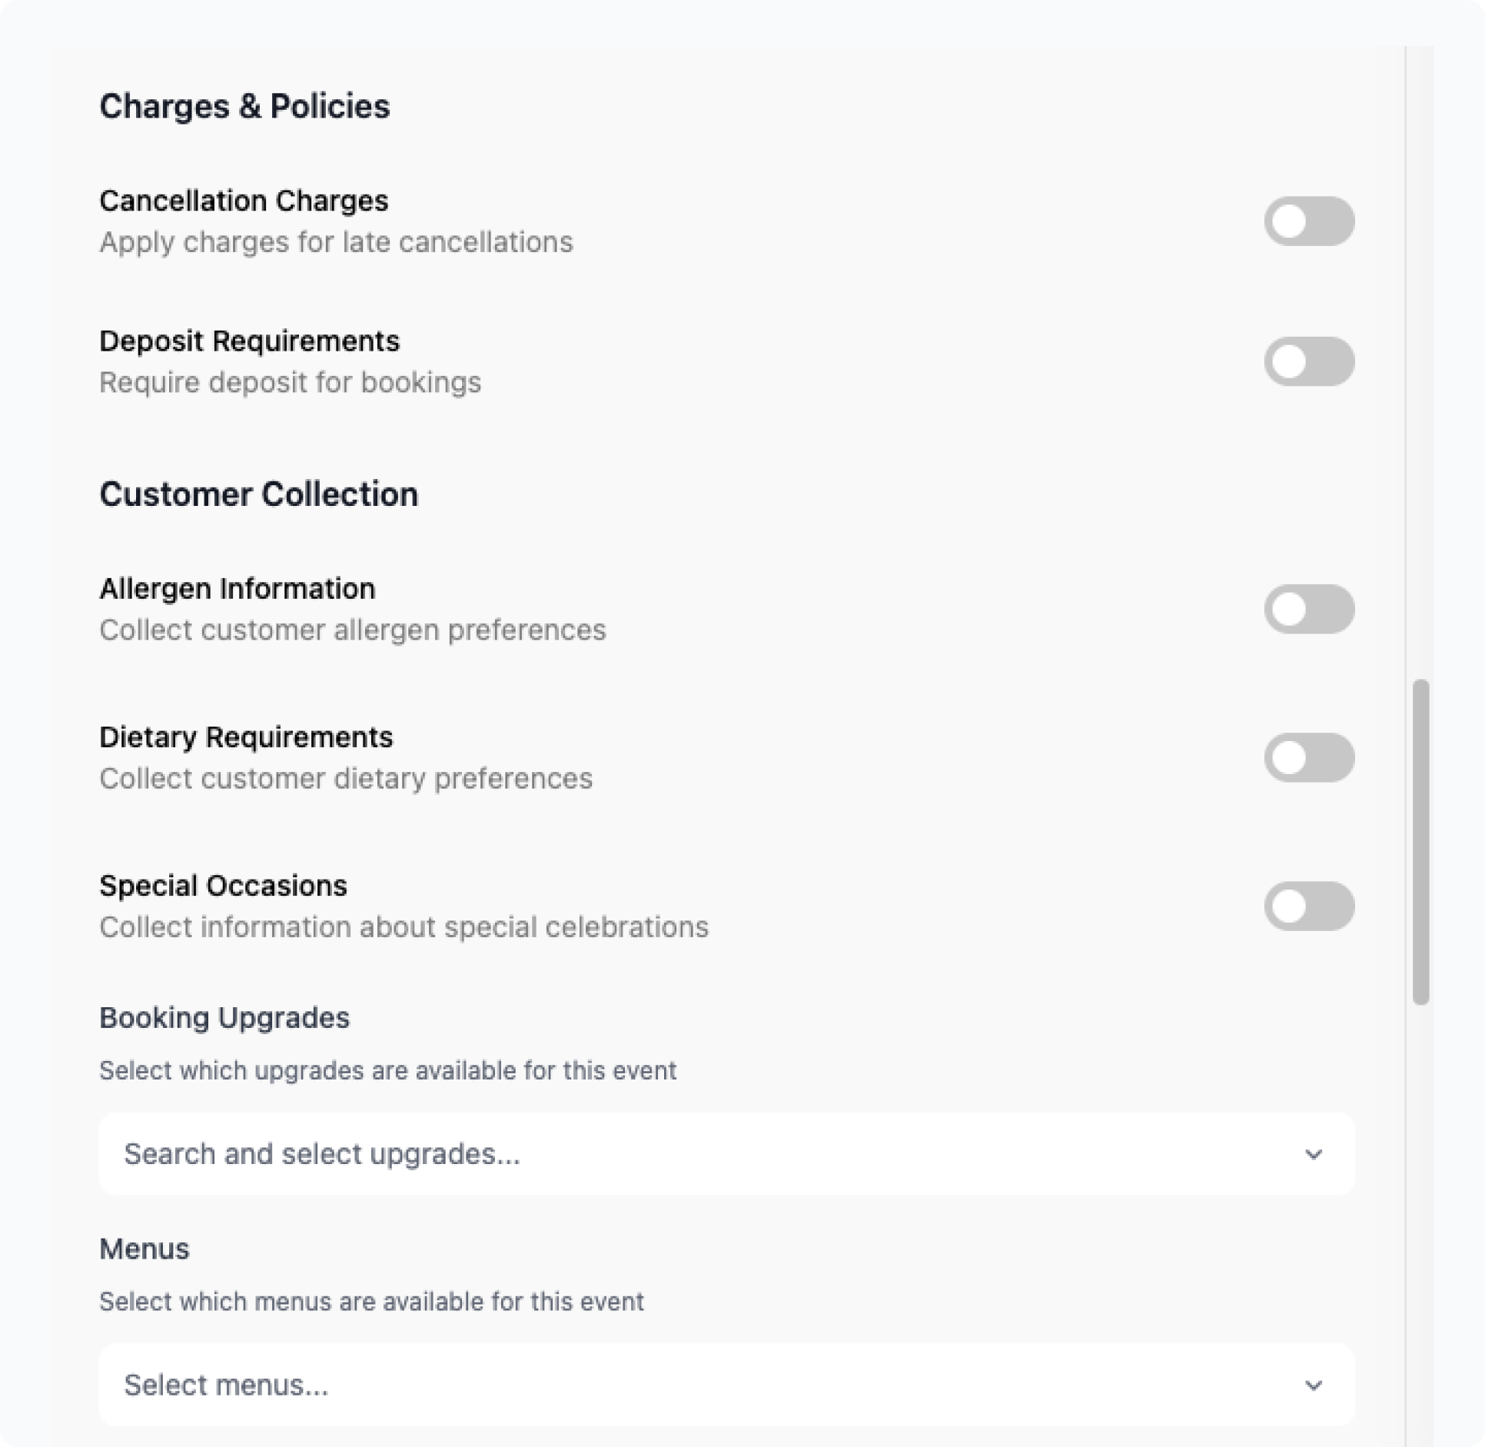Click 'Apply charges for late cancellations' description

336,242
